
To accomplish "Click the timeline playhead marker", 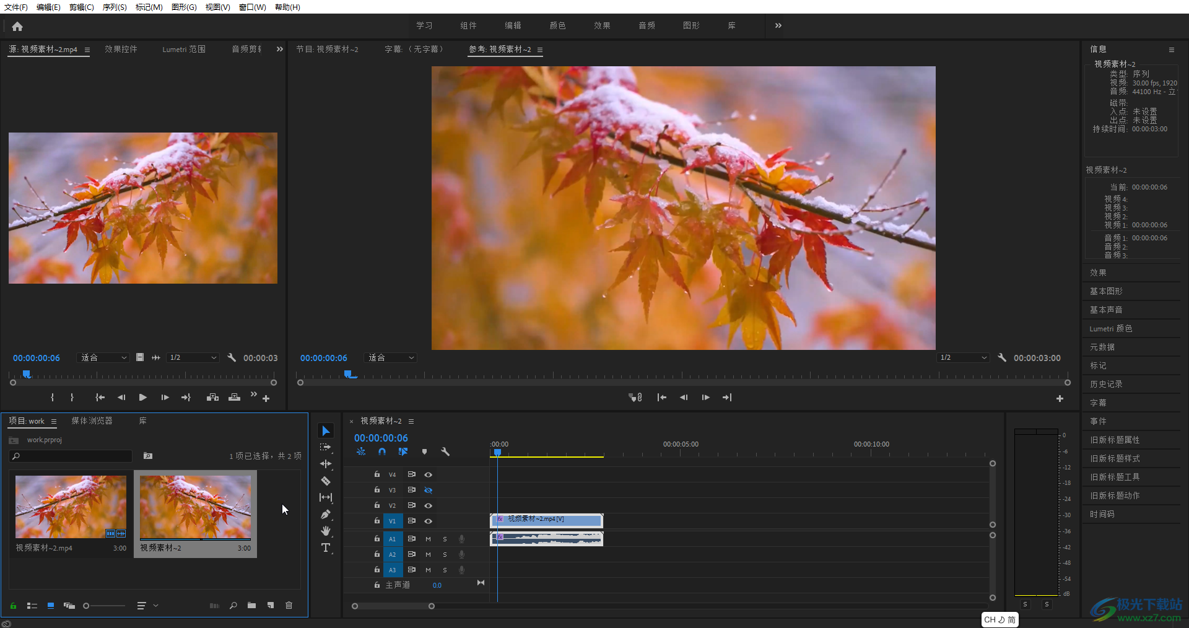I will pos(497,453).
